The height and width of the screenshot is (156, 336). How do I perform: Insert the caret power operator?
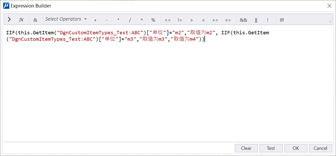click(x=142, y=20)
